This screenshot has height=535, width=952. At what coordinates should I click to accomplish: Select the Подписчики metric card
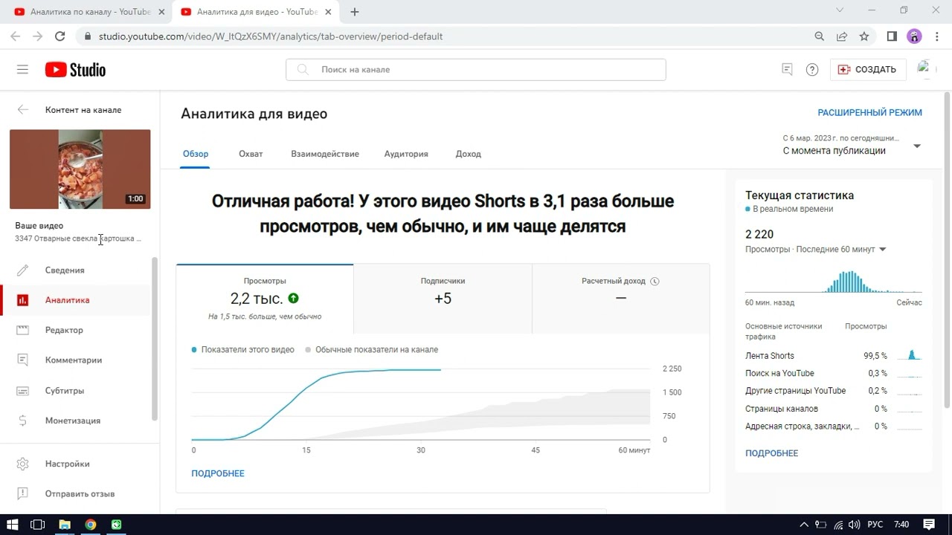[x=443, y=299]
